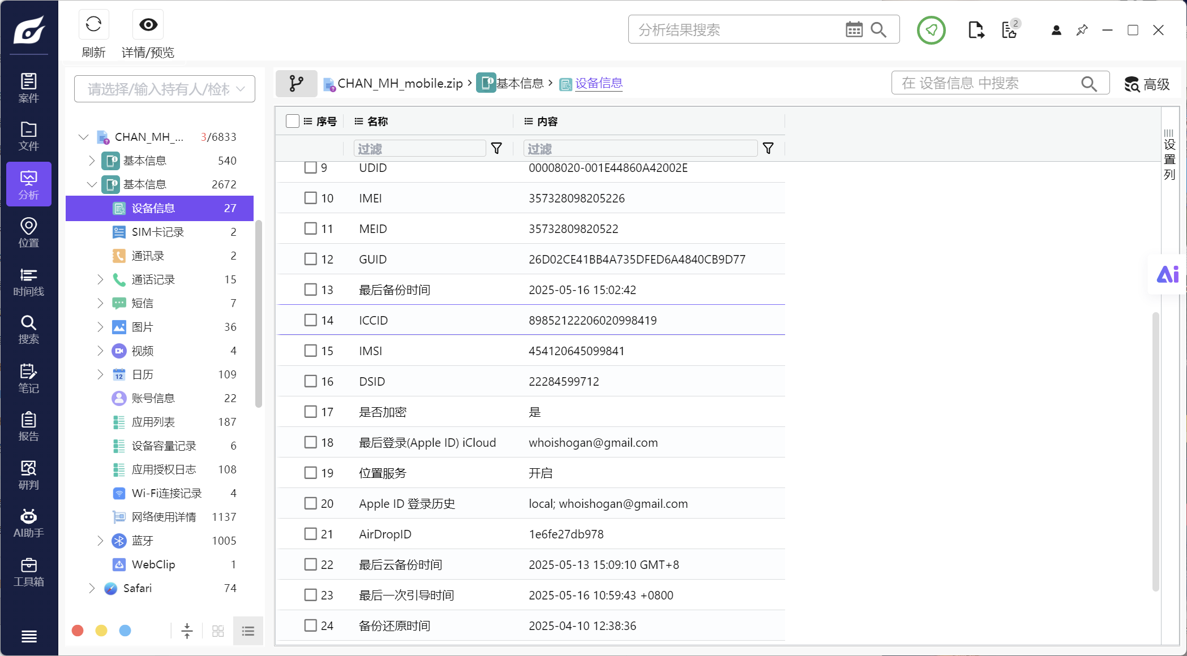Switch to Case (案件) sidebar section

(x=29, y=88)
